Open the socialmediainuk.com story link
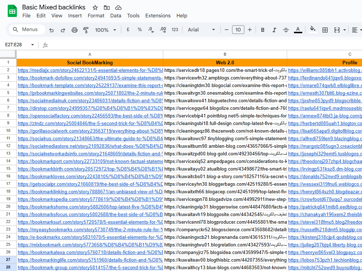 pyautogui.click(x=90, y=101)
